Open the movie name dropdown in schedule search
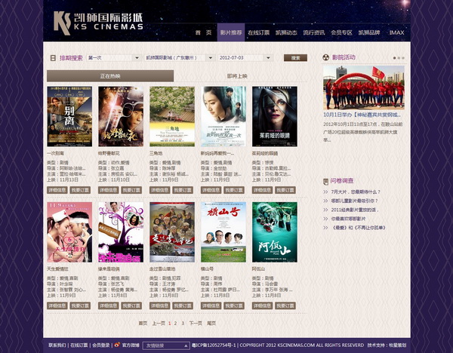Screen dimensions: 453x353 tap(114, 58)
